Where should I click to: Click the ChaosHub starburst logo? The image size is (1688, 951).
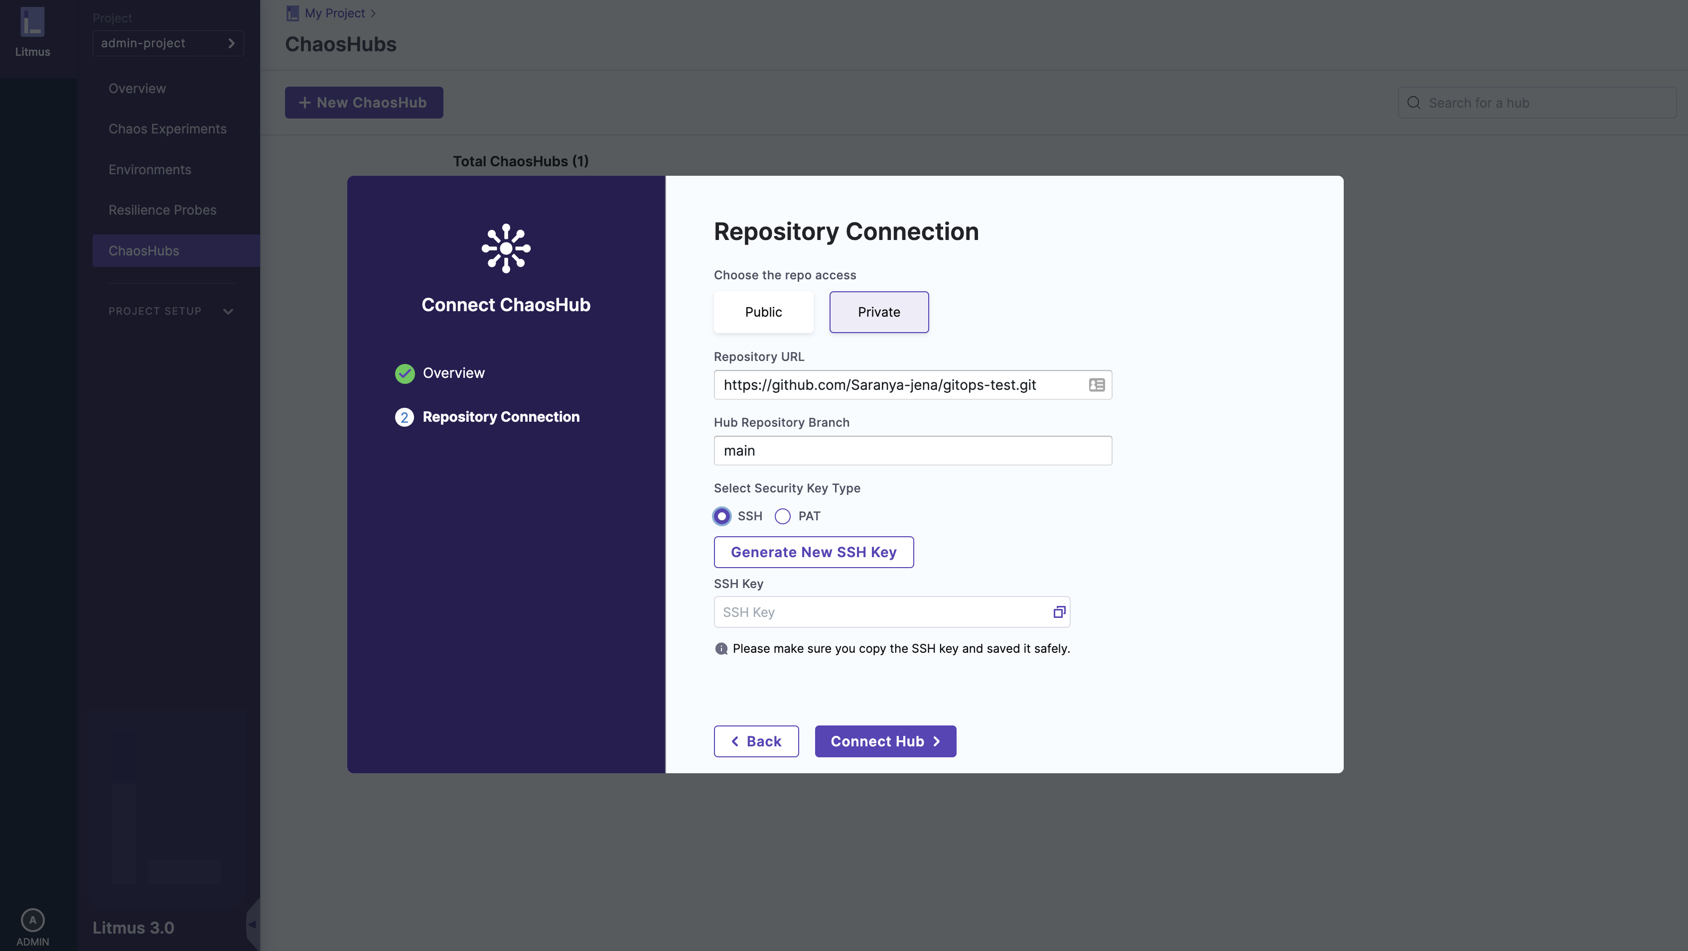click(506, 248)
